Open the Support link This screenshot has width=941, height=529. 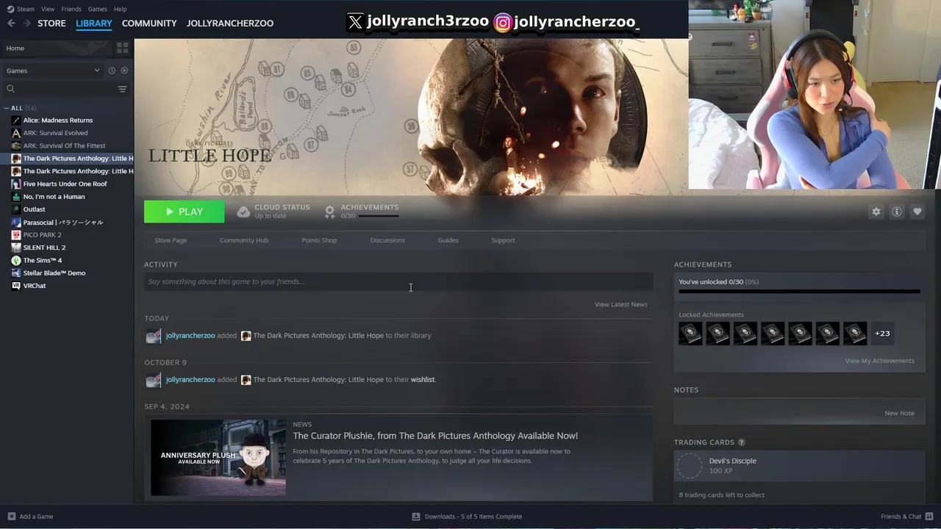click(x=503, y=240)
